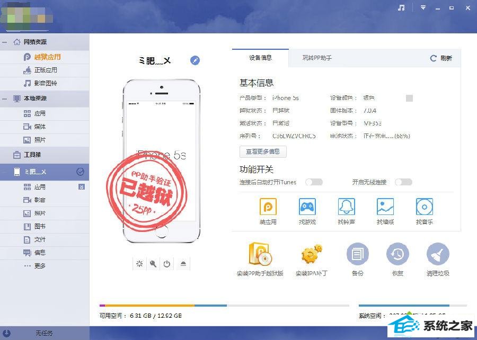The width and height of the screenshot is (477, 340).
Task: Open 影音图铃 in the sidebar
Action: coord(46,83)
